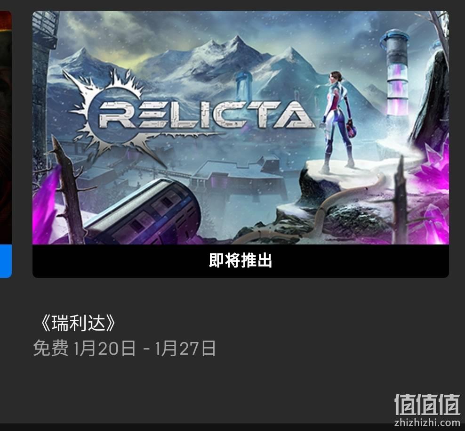465x431 pixels.
Task: Click the 即将推出 coming soon banner
Action: (241, 261)
